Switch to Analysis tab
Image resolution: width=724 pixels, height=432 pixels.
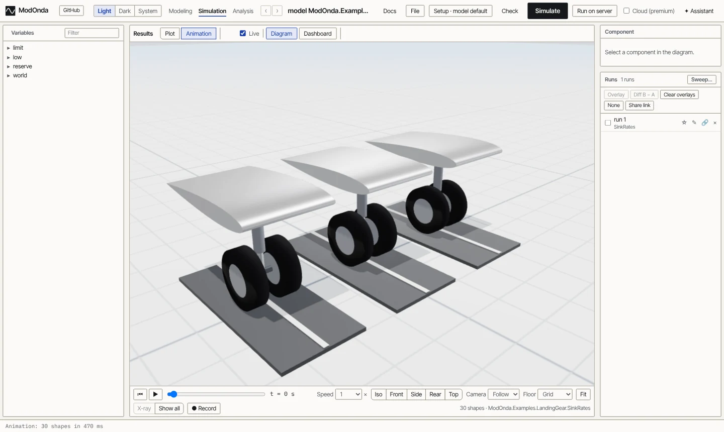coord(243,11)
